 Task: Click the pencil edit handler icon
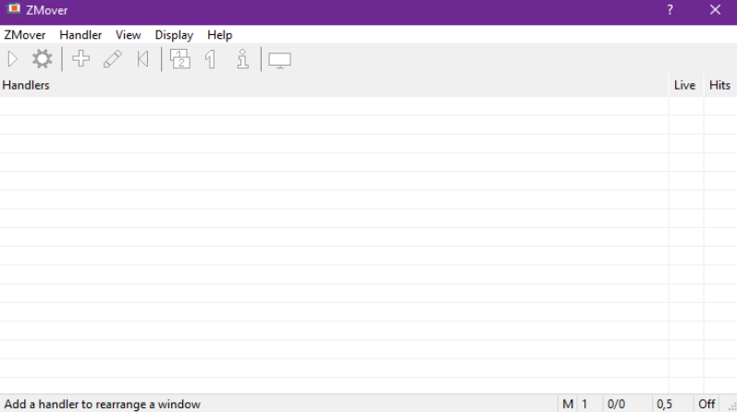tap(112, 59)
